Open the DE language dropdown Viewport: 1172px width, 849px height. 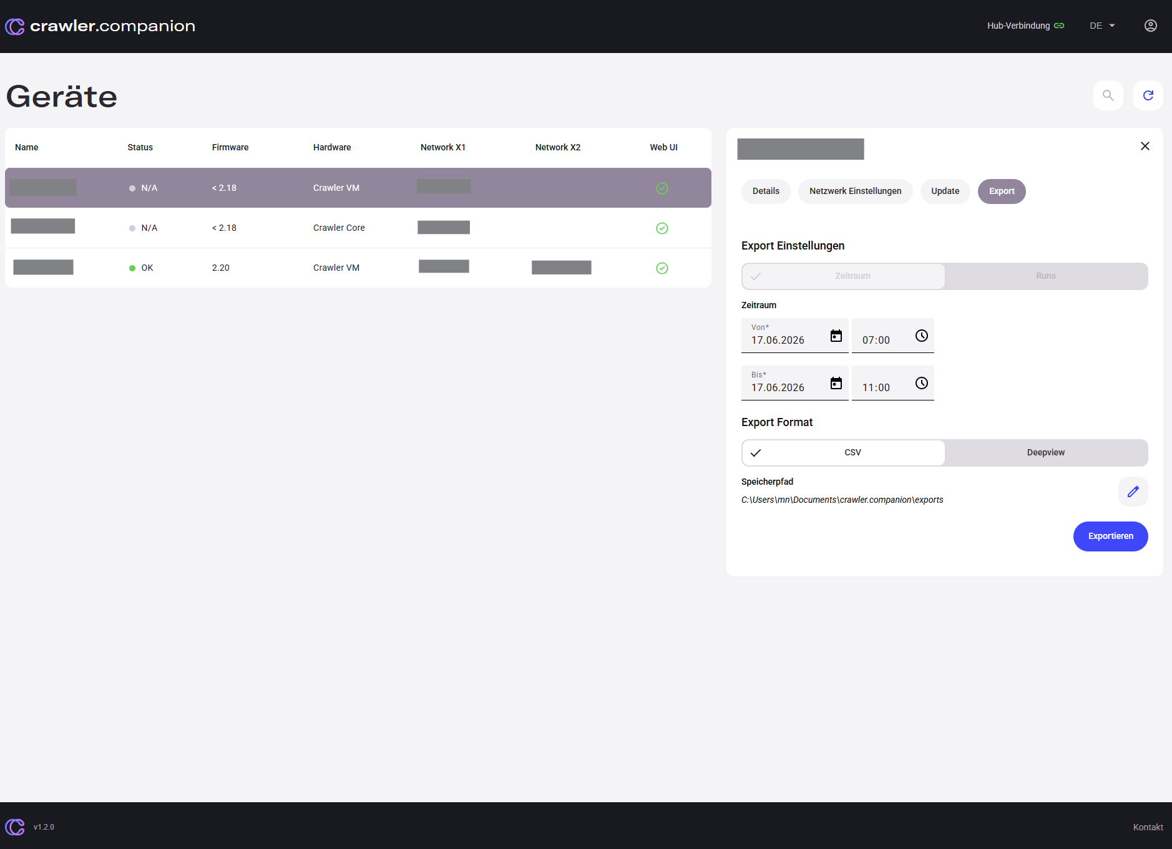pos(1102,26)
